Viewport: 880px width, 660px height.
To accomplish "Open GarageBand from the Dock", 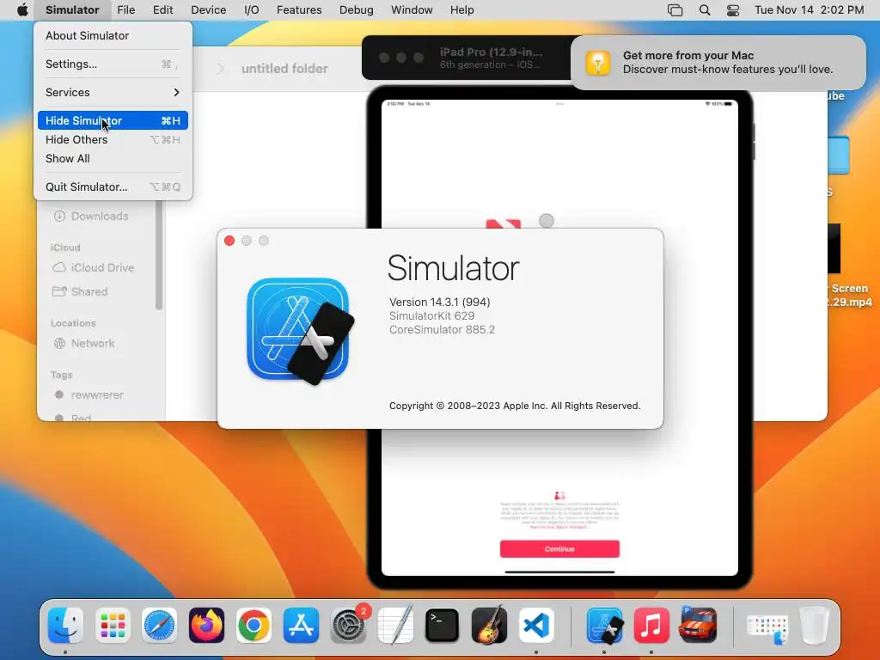I will coord(489,626).
